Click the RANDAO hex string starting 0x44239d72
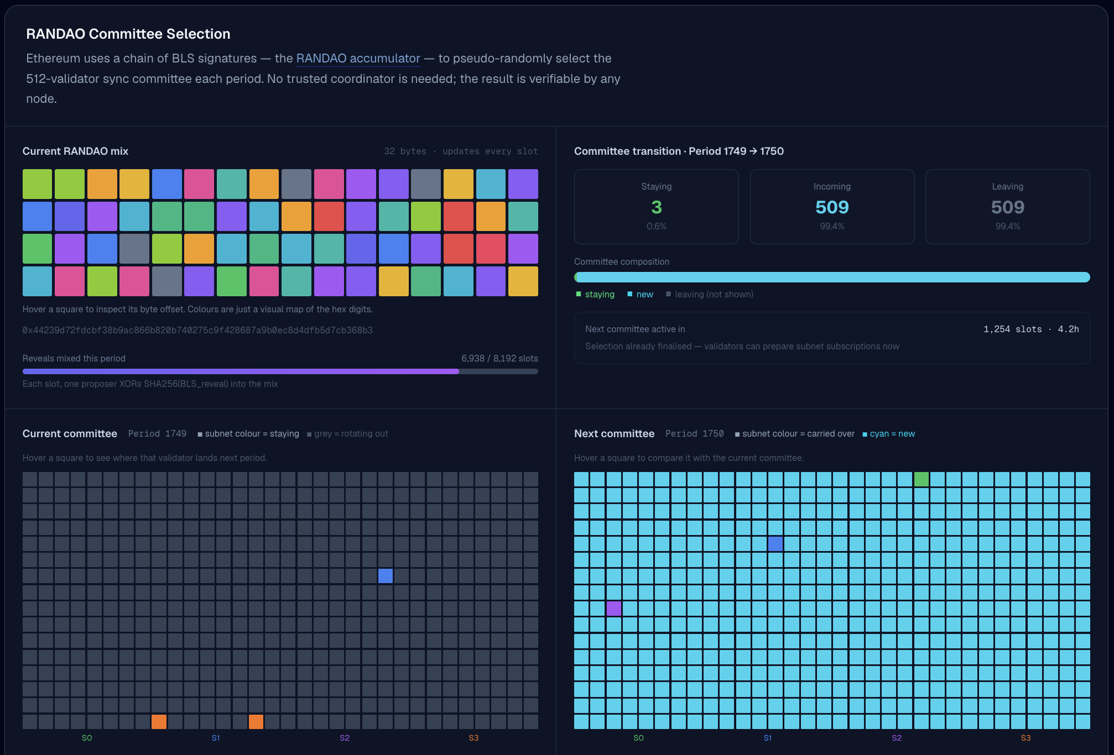 click(x=197, y=330)
